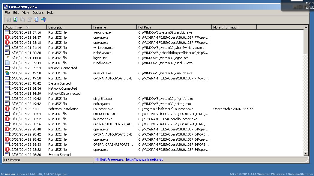Sort the list by the Filename column
Image resolution: width=314 pixels, height=176 pixels.
pos(114,27)
